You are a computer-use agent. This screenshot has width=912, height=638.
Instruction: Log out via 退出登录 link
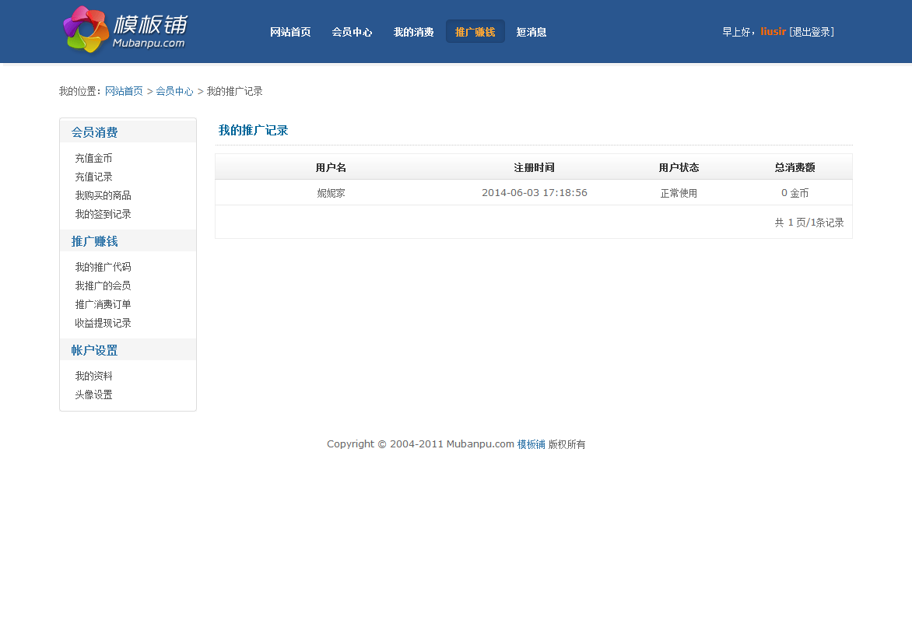[812, 32]
